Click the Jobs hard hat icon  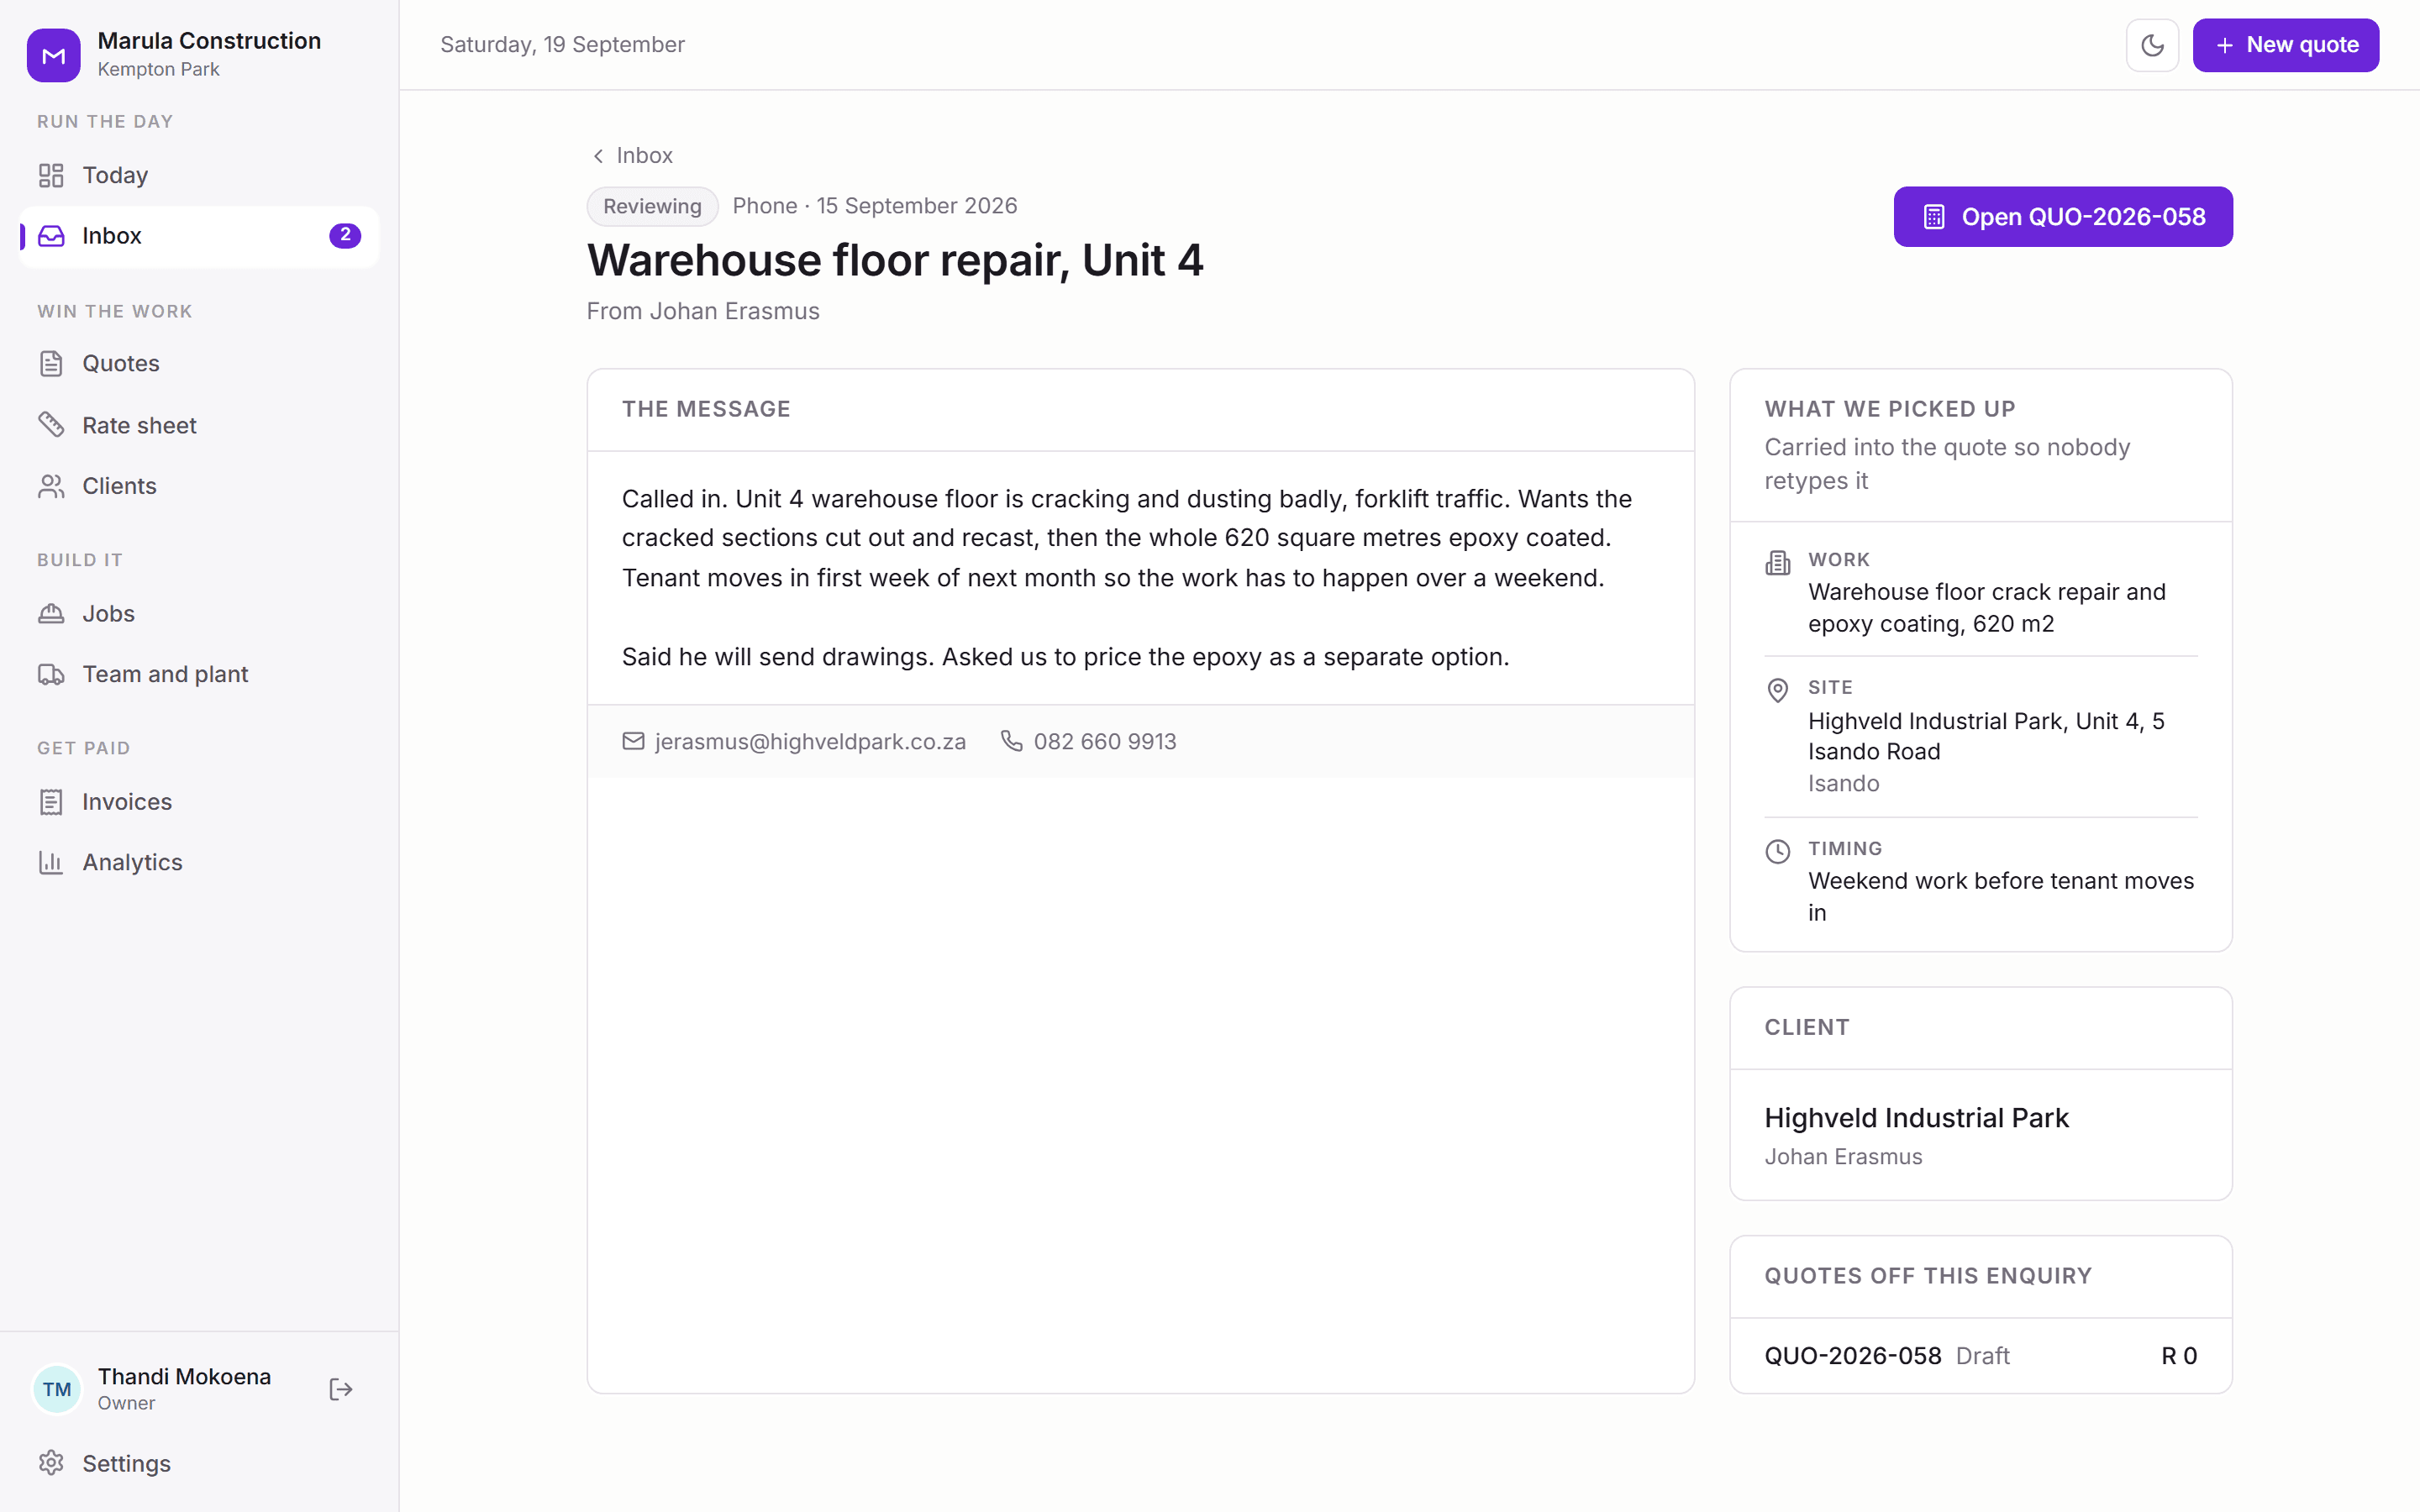tap(51, 614)
